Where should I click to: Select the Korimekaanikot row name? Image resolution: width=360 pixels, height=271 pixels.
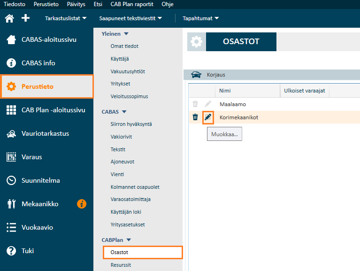pyautogui.click(x=239, y=117)
